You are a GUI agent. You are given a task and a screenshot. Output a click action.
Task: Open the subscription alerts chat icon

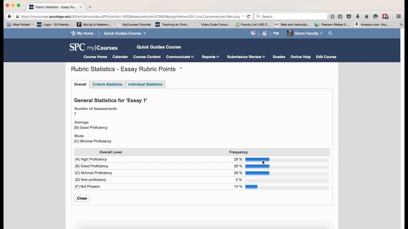(276, 33)
